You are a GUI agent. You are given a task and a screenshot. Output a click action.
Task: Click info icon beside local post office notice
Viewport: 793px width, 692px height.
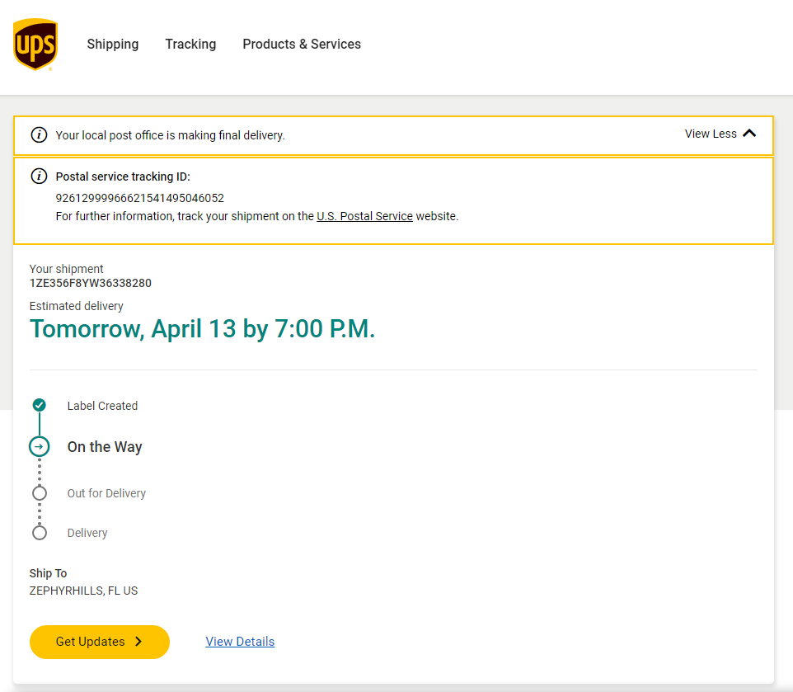pos(39,135)
